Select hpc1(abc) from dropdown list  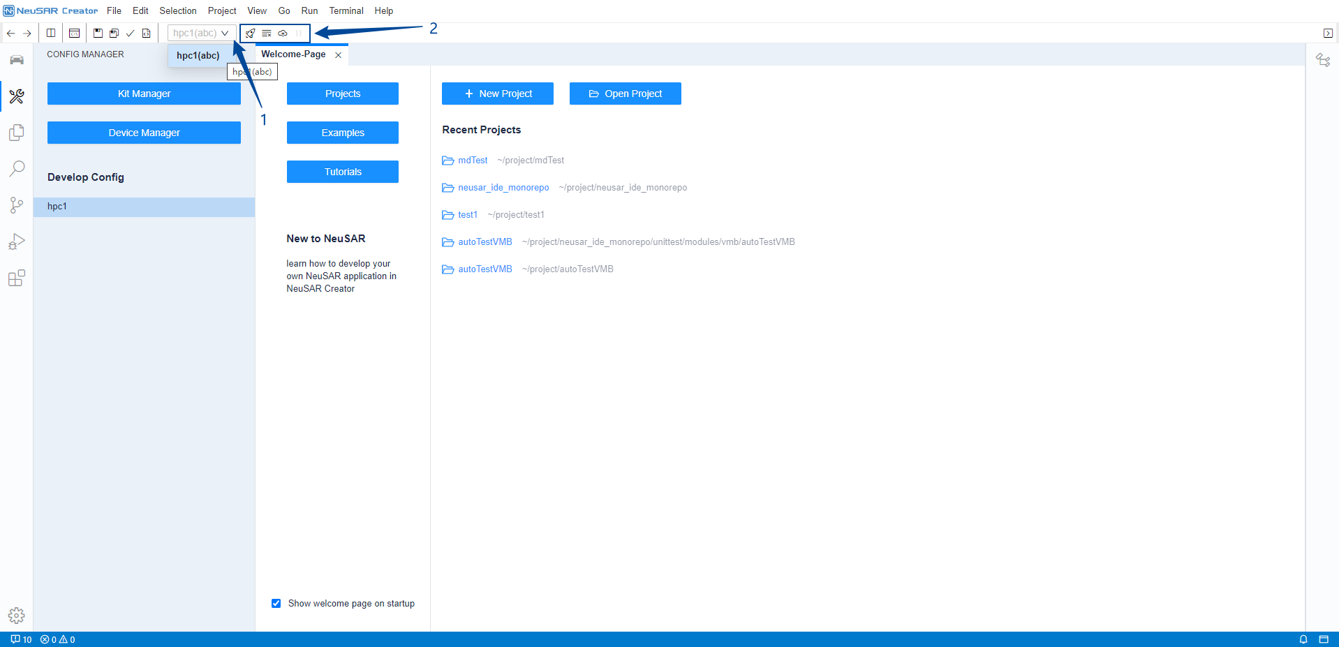coord(198,56)
